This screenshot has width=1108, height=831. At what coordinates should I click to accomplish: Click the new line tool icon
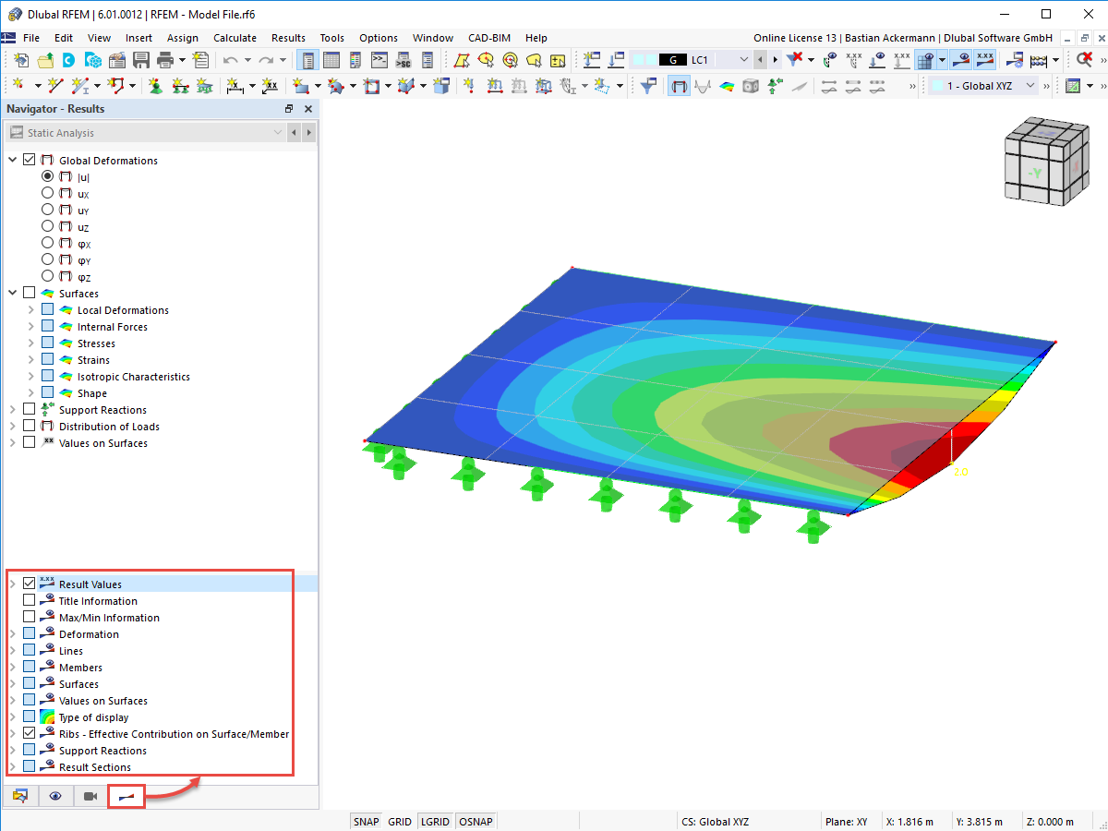(54, 86)
